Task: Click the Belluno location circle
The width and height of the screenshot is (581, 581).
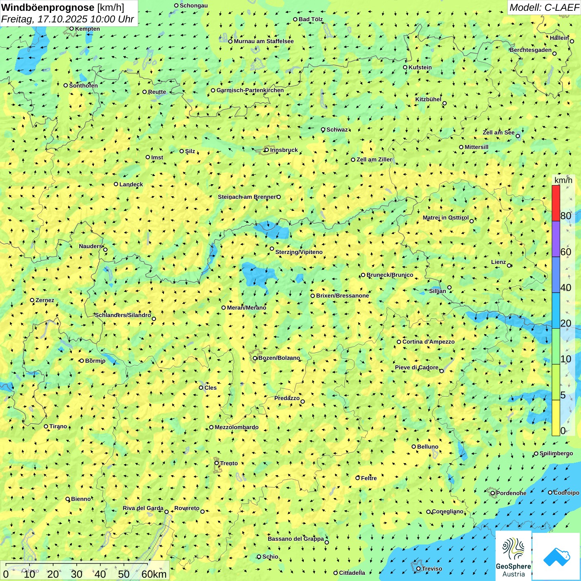Action: (x=413, y=447)
